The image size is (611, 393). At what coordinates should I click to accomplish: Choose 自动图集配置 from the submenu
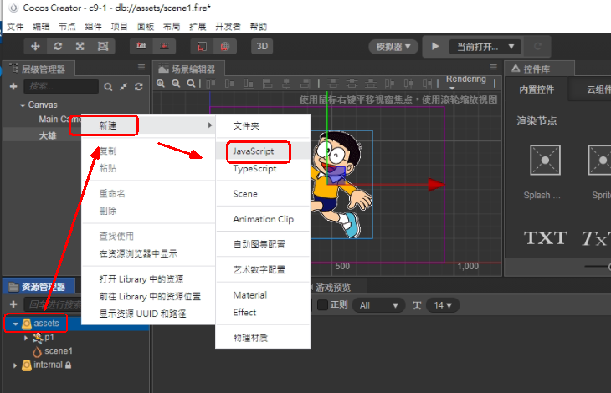263,244
